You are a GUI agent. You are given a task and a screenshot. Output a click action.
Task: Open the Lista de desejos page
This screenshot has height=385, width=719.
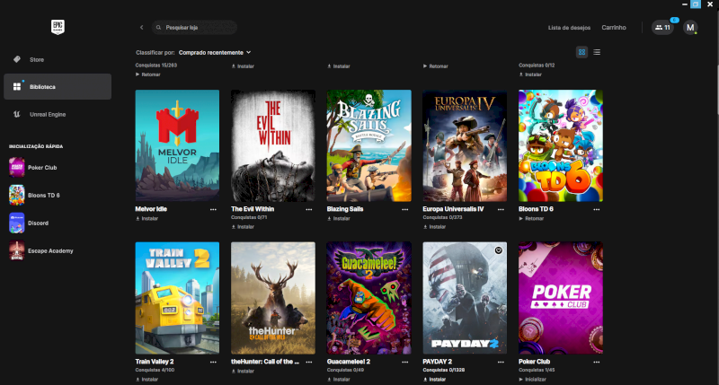[x=569, y=28]
